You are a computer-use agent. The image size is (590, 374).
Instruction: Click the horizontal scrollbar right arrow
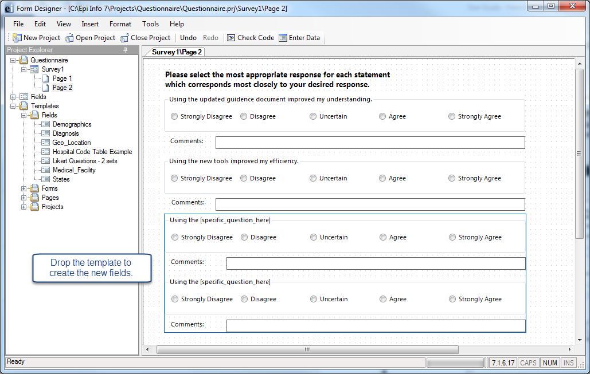[570, 349]
